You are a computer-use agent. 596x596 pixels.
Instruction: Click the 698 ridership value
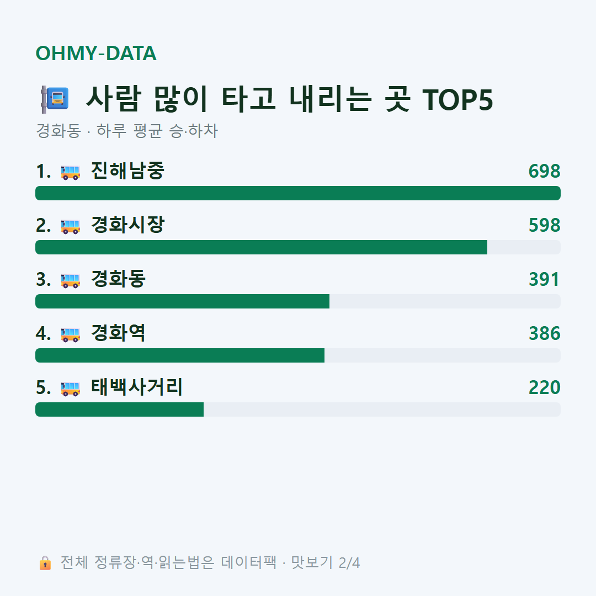pos(544,171)
